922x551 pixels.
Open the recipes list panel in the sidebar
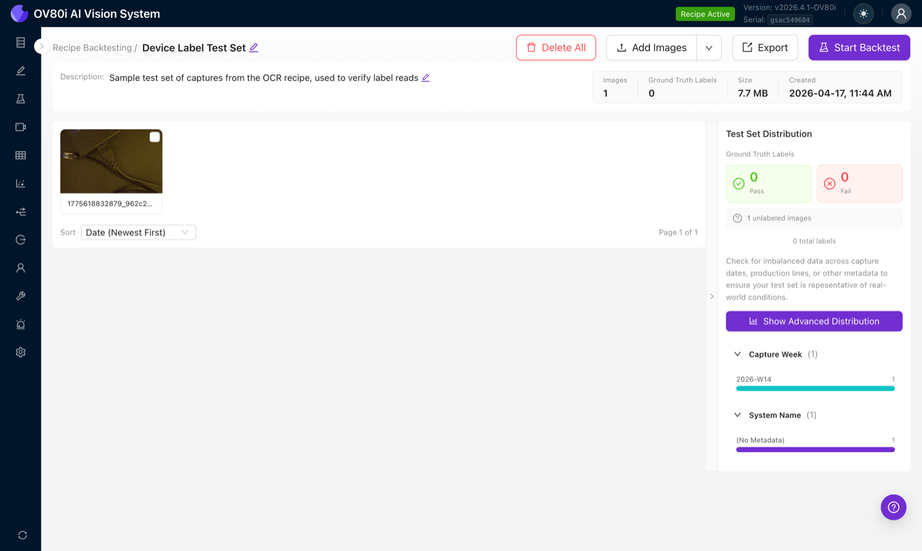pyautogui.click(x=20, y=42)
